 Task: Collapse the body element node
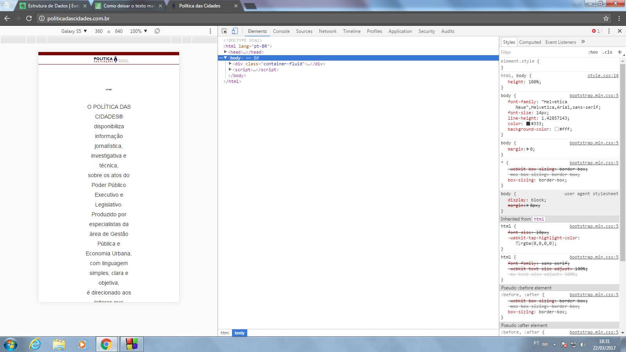coord(225,58)
